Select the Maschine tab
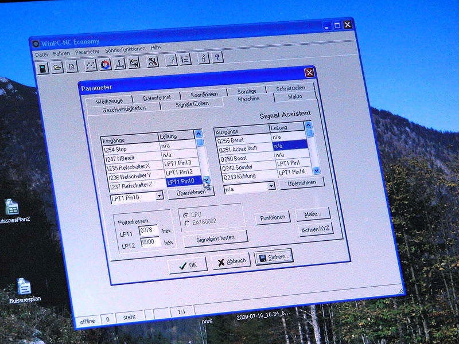Image resolution: width=459 pixels, height=344 pixels. (x=248, y=99)
